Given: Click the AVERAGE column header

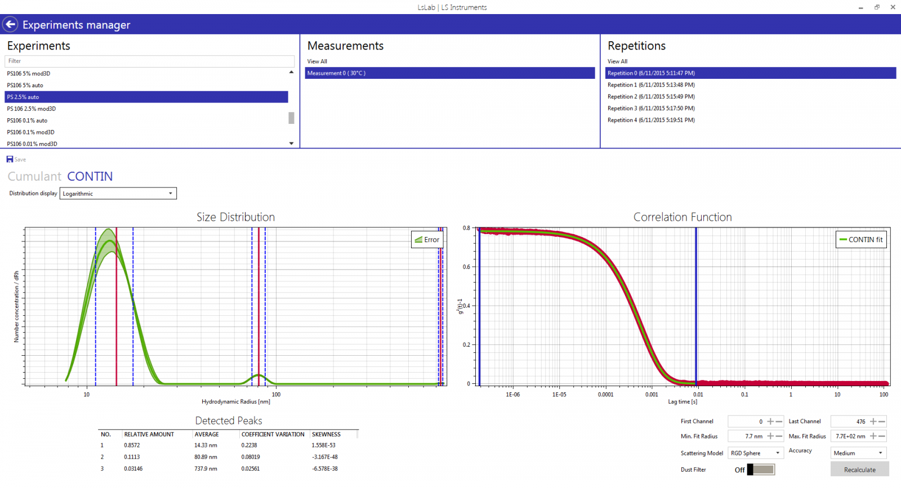Looking at the screenshot, I should [x=207, y=435].
